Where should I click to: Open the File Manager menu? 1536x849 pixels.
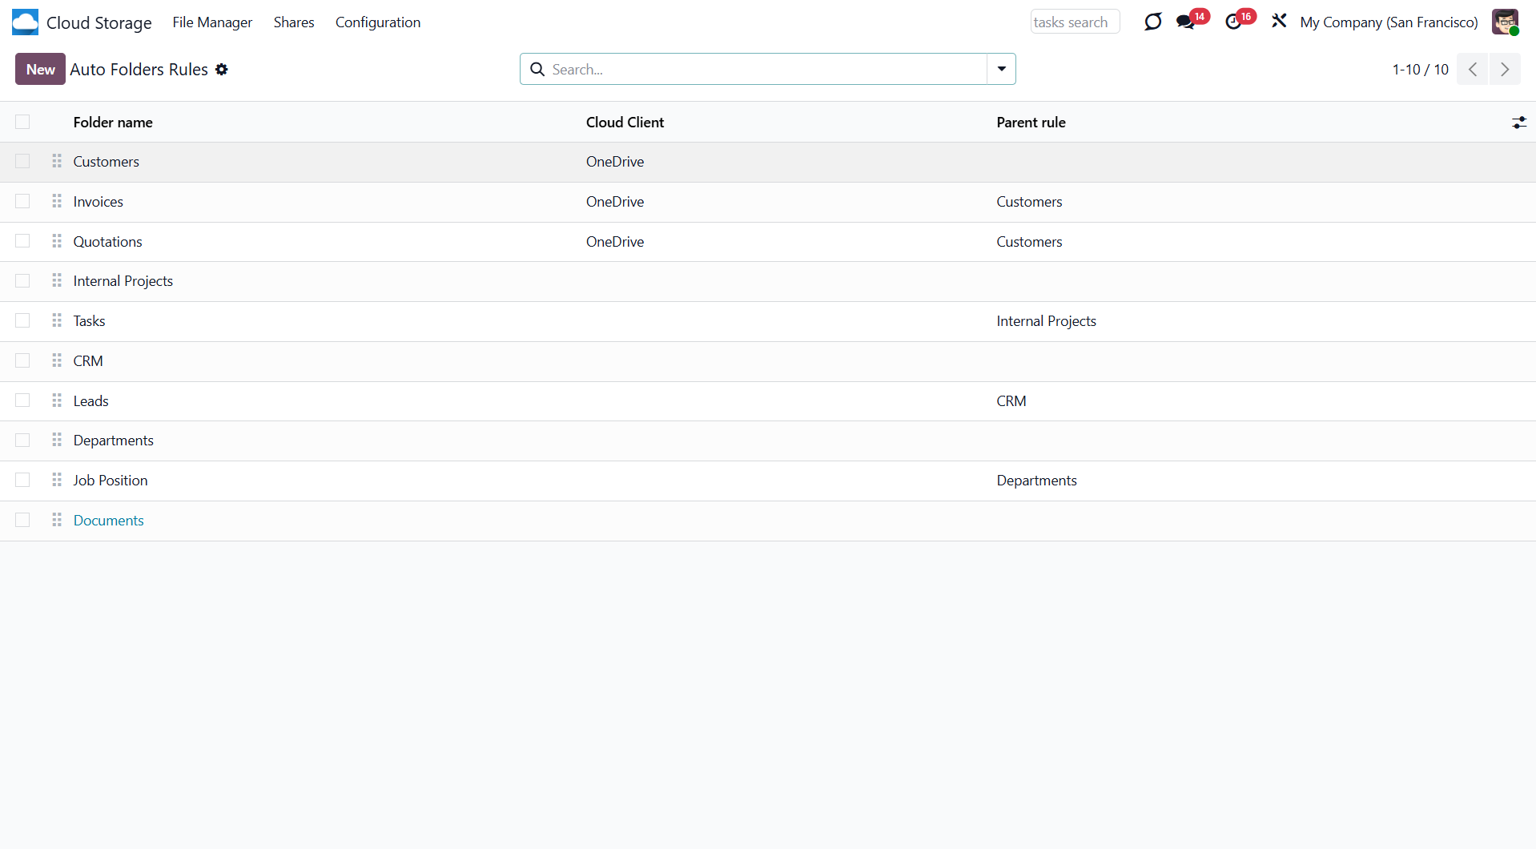click(212, 22)
